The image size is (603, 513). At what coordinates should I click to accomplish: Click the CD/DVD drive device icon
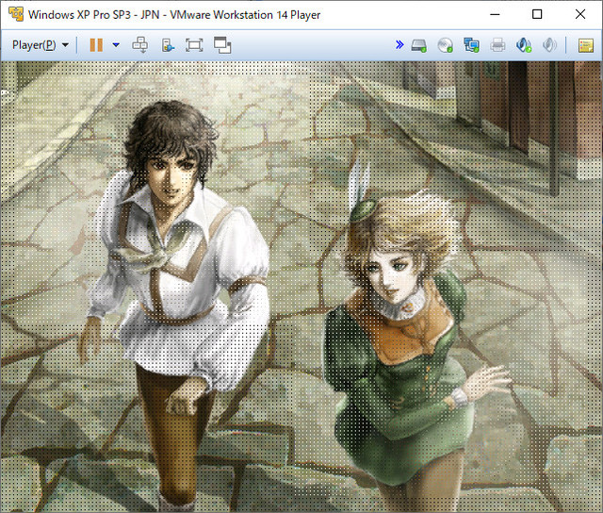[446, 45]
